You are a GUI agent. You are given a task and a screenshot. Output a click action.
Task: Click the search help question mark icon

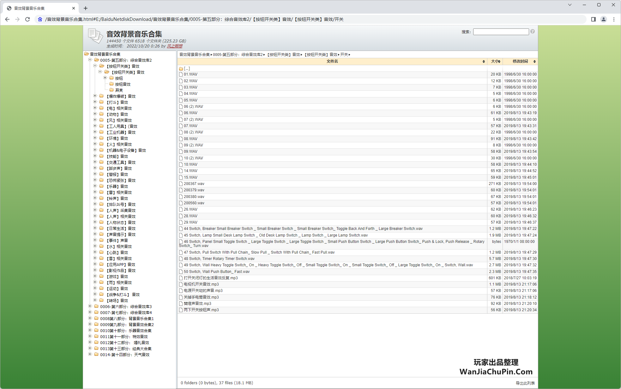533,32
